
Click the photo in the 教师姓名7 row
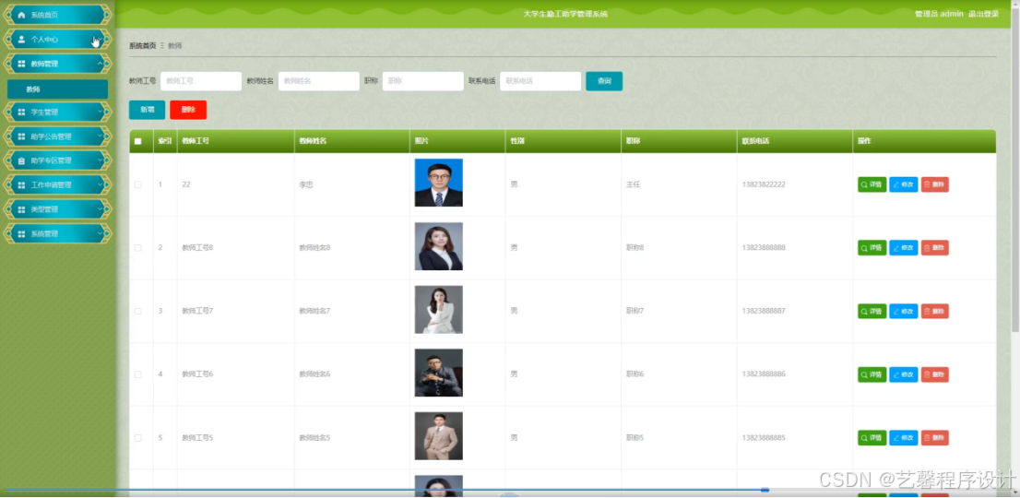(x=438, y=310)
